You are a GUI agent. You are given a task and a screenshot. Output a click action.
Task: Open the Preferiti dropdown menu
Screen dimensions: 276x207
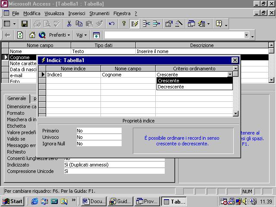[x=60, y=35]
